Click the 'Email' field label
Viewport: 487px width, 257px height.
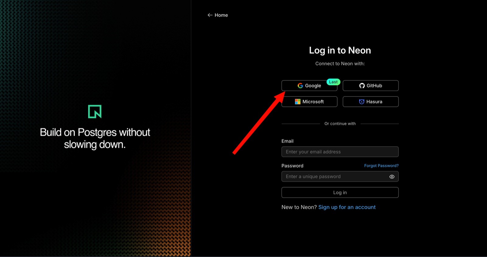287,141
